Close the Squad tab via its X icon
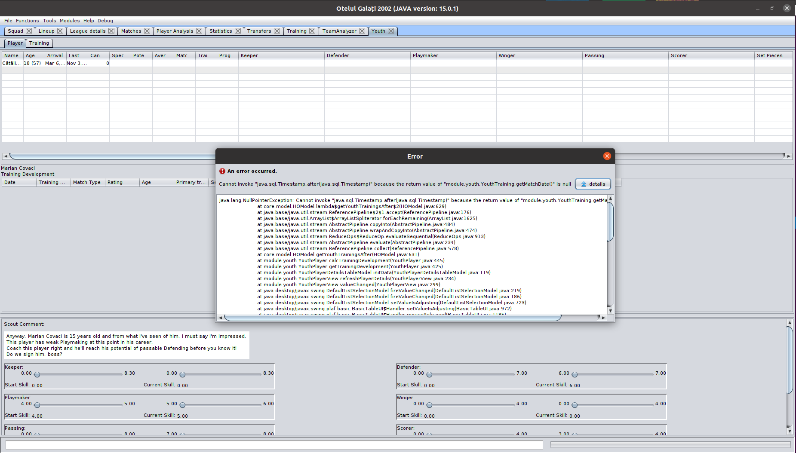 pos(30,31)
